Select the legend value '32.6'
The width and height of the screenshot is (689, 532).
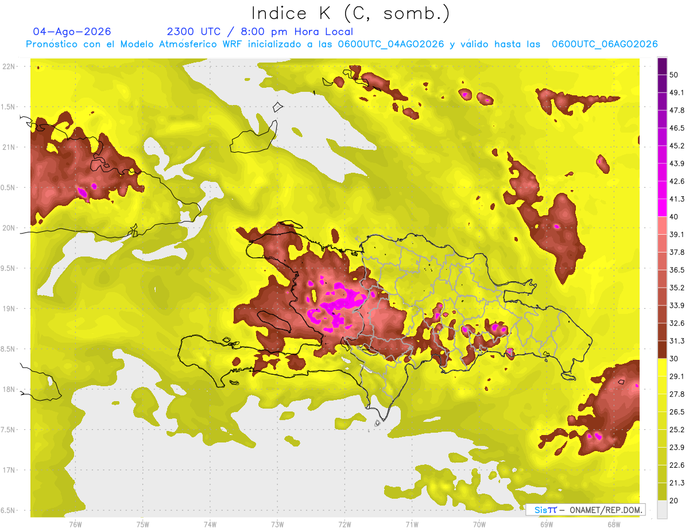tap(678, 323)
